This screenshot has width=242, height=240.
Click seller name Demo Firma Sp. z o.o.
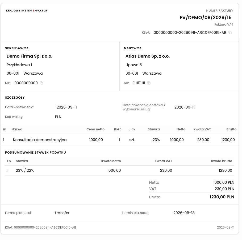tap(29, 56)
